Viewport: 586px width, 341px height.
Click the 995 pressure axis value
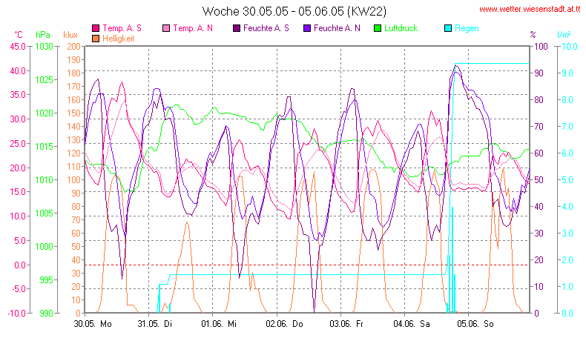click(46, 279)
